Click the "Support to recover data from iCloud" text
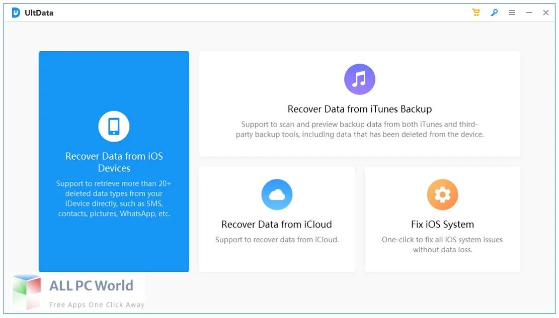Screen dimensions: 559x318 tap(277, 240)
